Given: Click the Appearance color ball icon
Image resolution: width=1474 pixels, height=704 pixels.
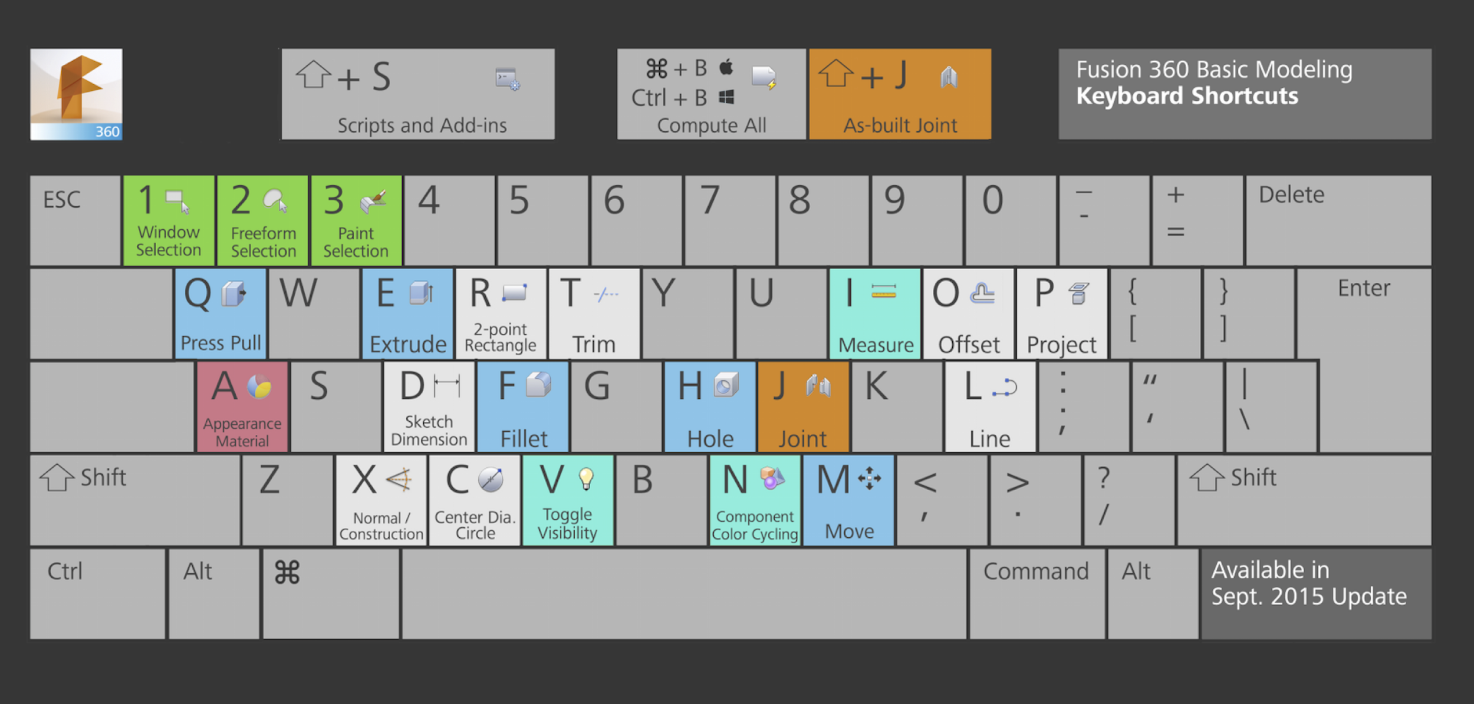Looking at the screenshot, I should (x=259, y=386).
